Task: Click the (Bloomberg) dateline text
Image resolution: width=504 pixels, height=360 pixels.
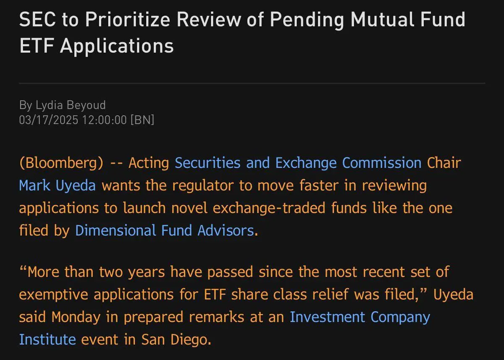Action: [x=61, y=163]
